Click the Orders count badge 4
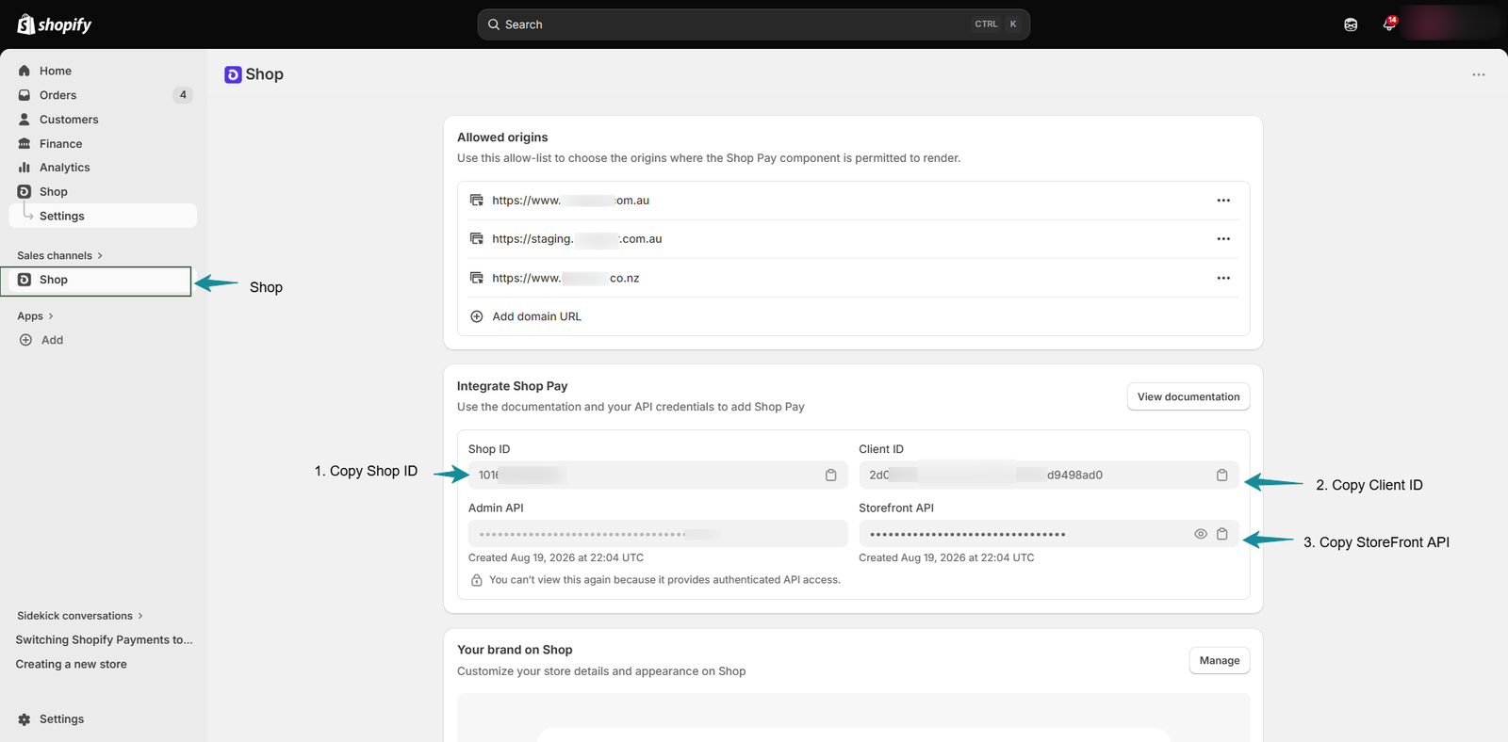 [x=183, y=95]
